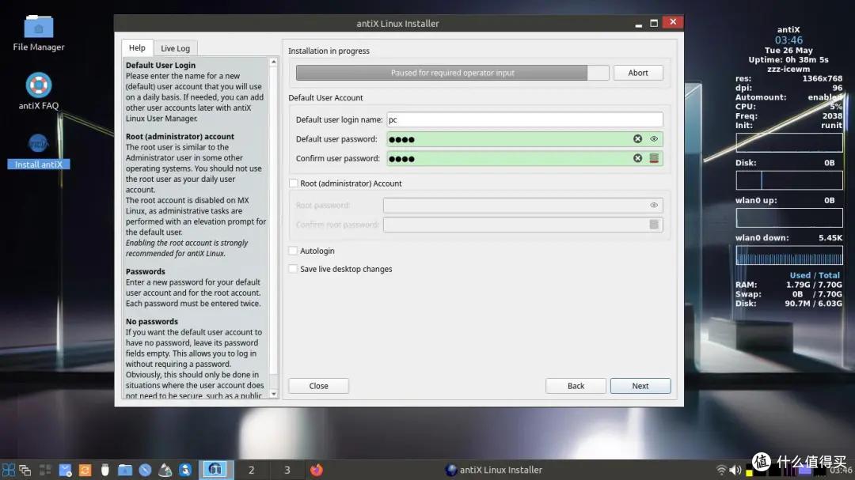Clear the confirm user password field
Screen dimensions: 855x480
coord(637,158)
